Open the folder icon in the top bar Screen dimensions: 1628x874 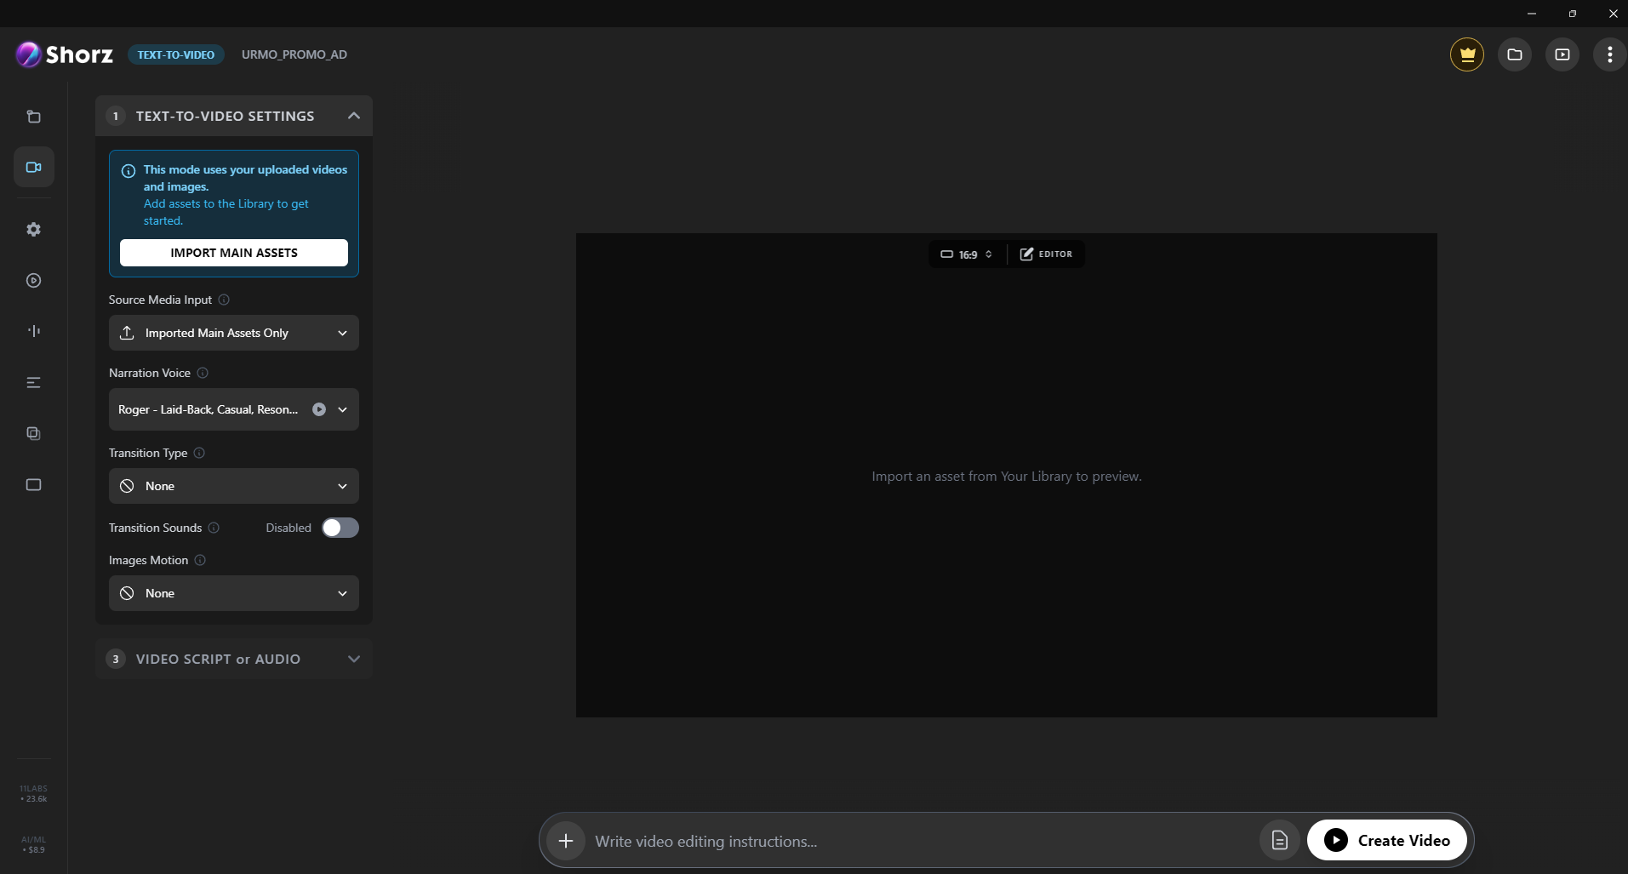pos(1514,54)
